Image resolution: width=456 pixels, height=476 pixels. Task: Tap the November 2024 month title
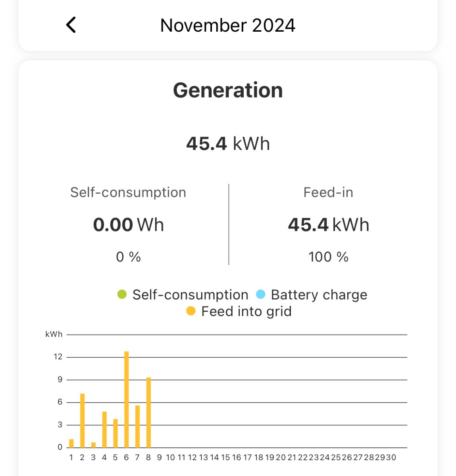coord(227,25)
